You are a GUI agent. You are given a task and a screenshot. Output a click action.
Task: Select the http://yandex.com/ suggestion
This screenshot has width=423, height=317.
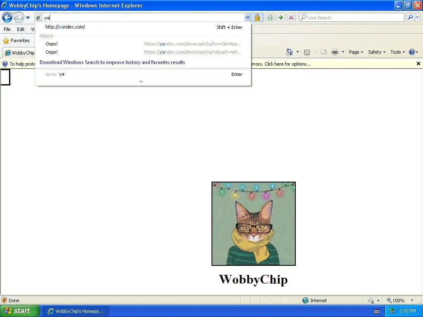[143, 27]
